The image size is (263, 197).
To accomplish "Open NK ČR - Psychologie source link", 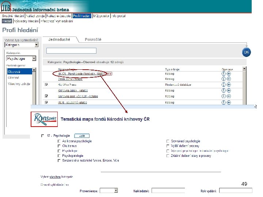I will click(81, 74).
